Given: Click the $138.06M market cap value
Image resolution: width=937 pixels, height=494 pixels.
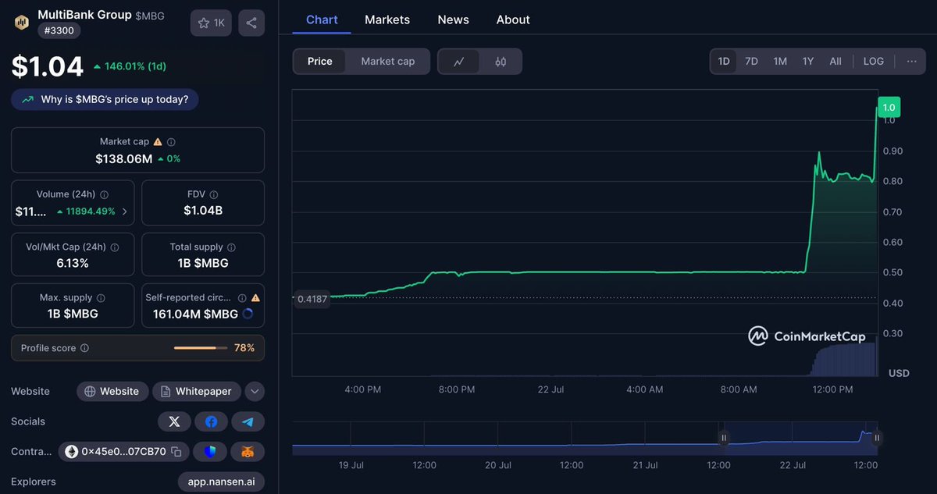Looking at the screenshot, I should [x=123, y=158].
